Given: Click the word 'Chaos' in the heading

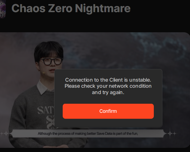Looking at the screenshot, I should click(x=28, y=8).
